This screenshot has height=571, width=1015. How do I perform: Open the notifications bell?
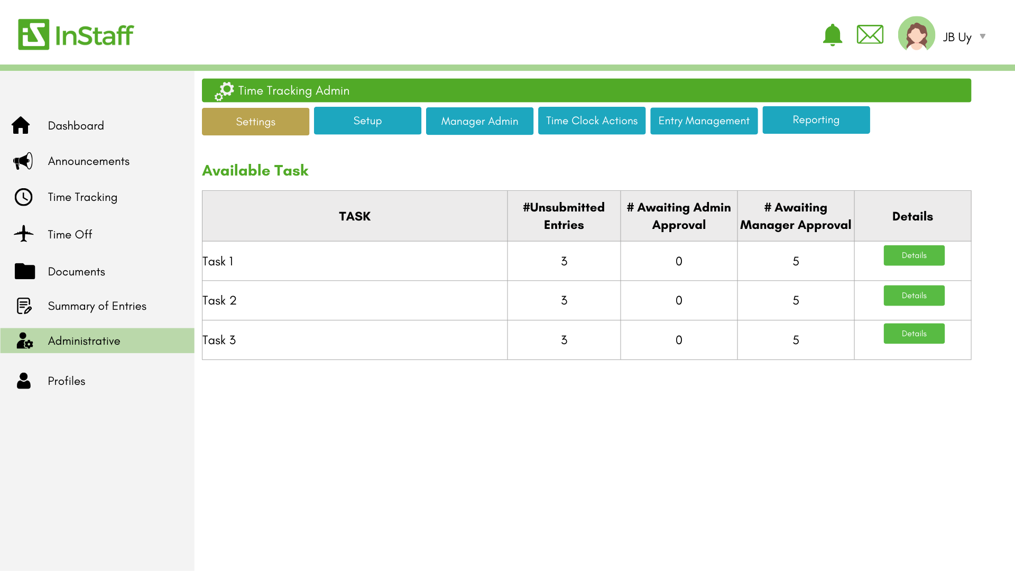click(x=832, y=35)
